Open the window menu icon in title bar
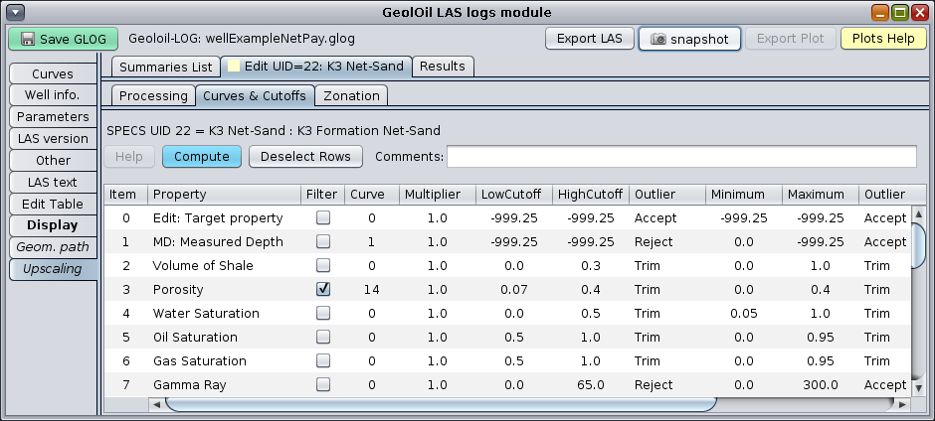 coord(16,13)
